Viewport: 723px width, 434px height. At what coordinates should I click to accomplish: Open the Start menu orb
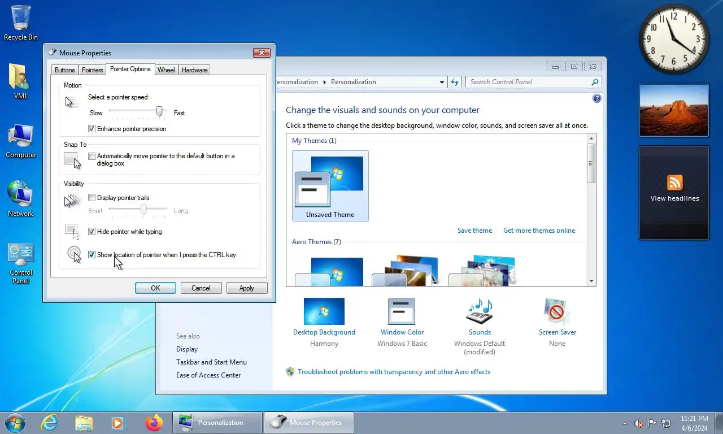(15, 423)
